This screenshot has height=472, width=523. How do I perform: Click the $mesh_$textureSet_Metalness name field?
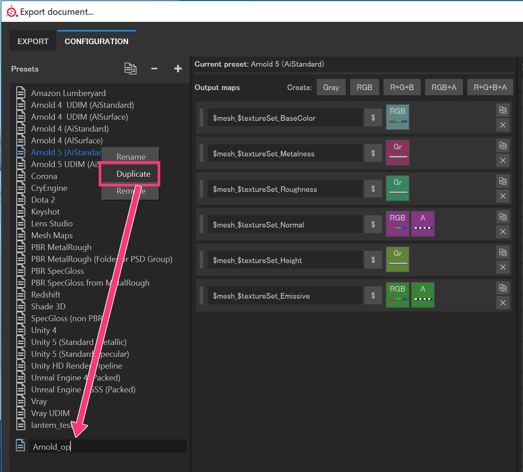click(x=285, y=153)
